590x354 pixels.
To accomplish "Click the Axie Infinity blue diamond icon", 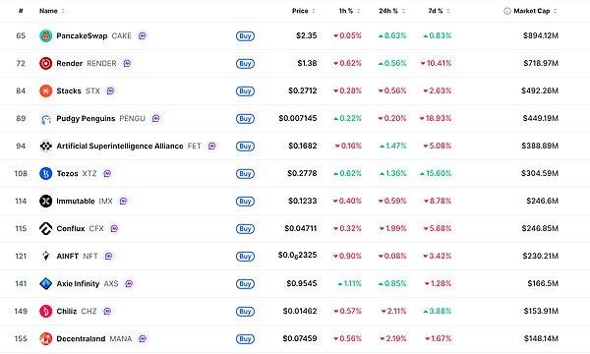I will click(x=45, y=283).
